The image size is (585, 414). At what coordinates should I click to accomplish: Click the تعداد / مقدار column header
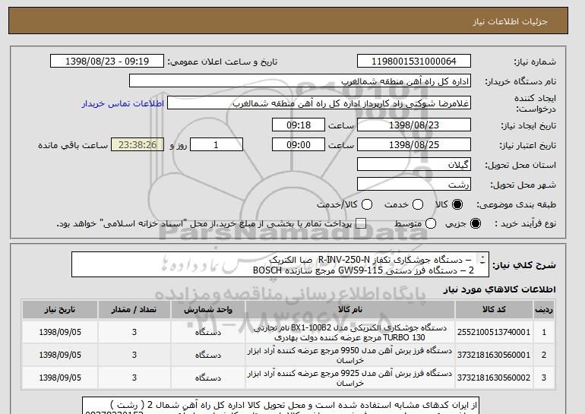(x=134, y=310)
